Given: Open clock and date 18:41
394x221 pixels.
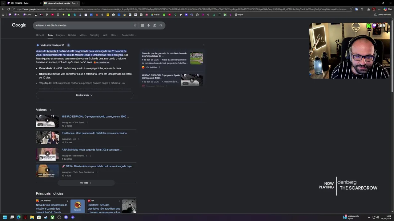Looking at the screenshot, I should click(x=386, y=217).
